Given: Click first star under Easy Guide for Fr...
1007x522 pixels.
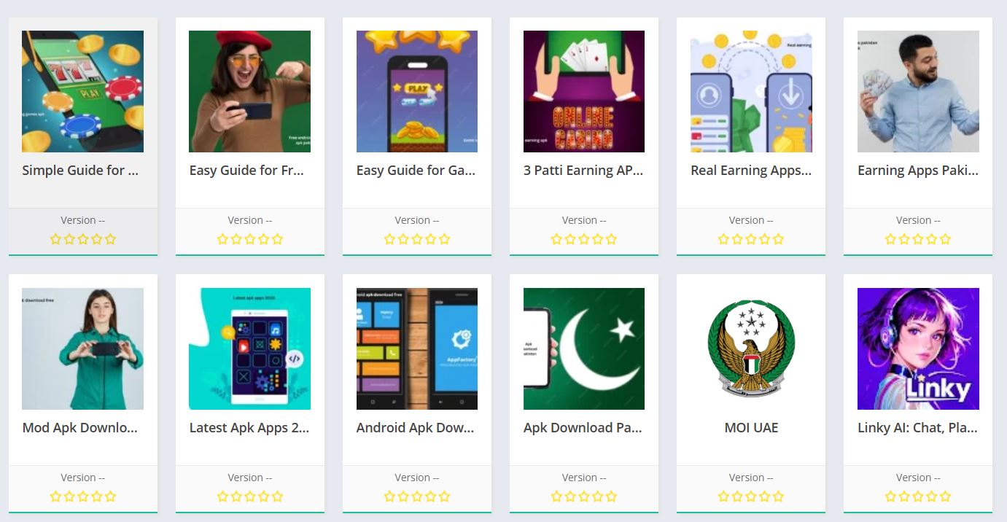Looking at the screenshot, I should [222, 239].
